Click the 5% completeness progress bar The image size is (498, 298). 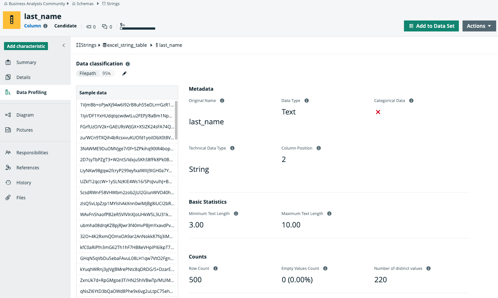[x=138, y=28]
